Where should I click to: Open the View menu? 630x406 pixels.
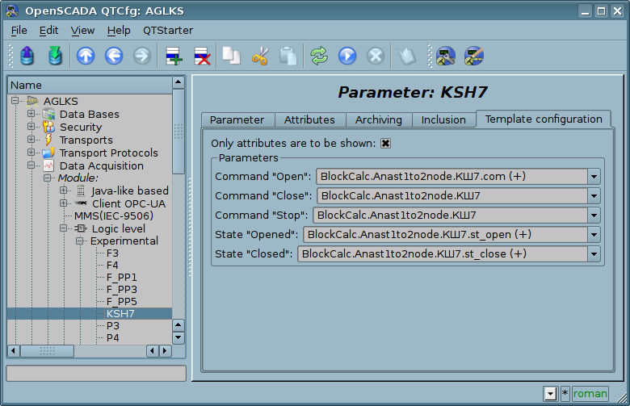pos(82,31)
